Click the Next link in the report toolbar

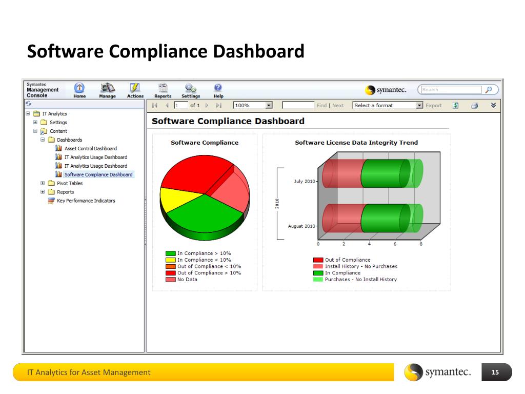[338, 106]
